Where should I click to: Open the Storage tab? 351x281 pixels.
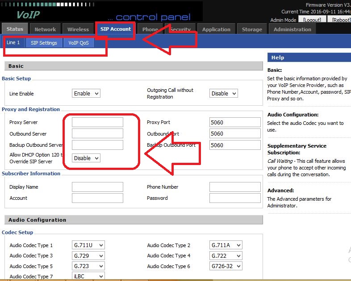[x=252, y=29]
